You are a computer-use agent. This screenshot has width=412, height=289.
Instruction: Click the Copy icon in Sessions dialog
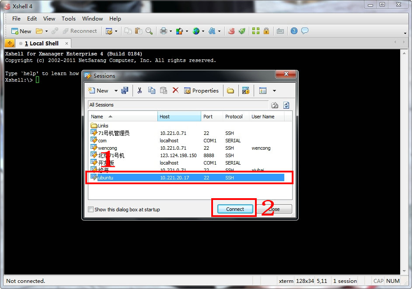click(152, 90)
